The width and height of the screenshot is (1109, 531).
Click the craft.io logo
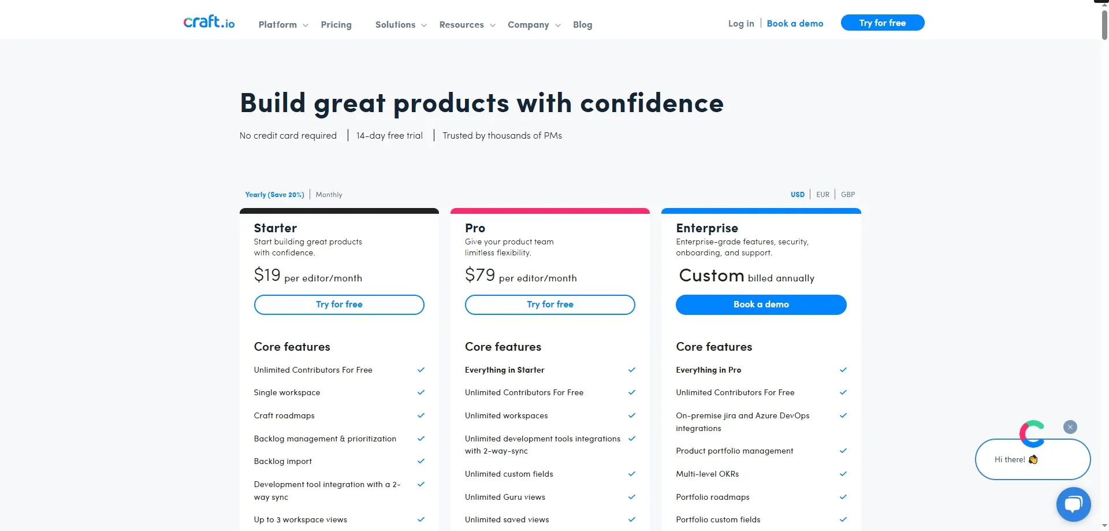pyautogui.click(x=209, y=23)
